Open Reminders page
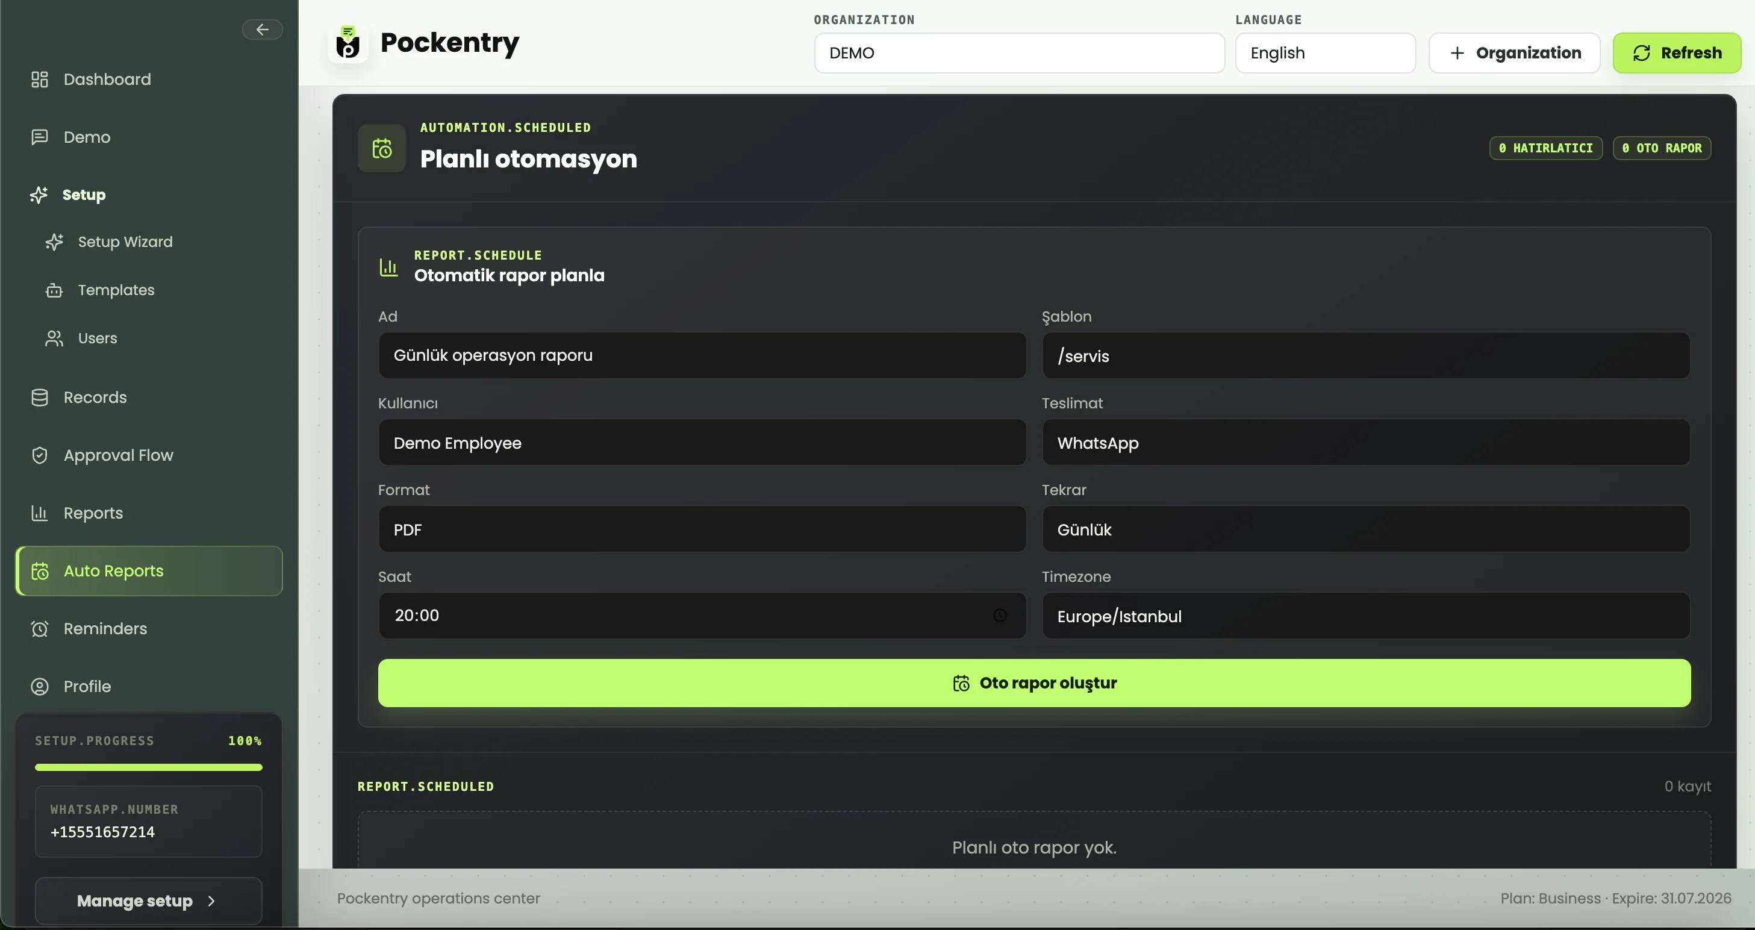Screen dimensions: 1755x930 point(149,629)
